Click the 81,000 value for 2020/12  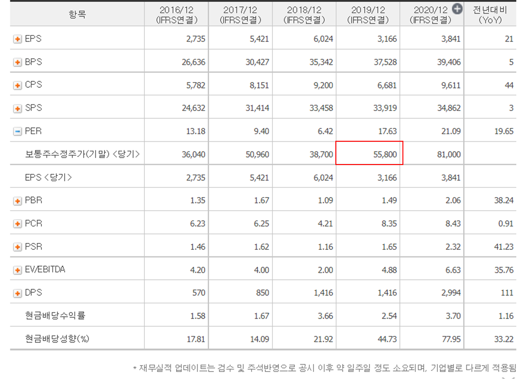click(x=449, y=155)
